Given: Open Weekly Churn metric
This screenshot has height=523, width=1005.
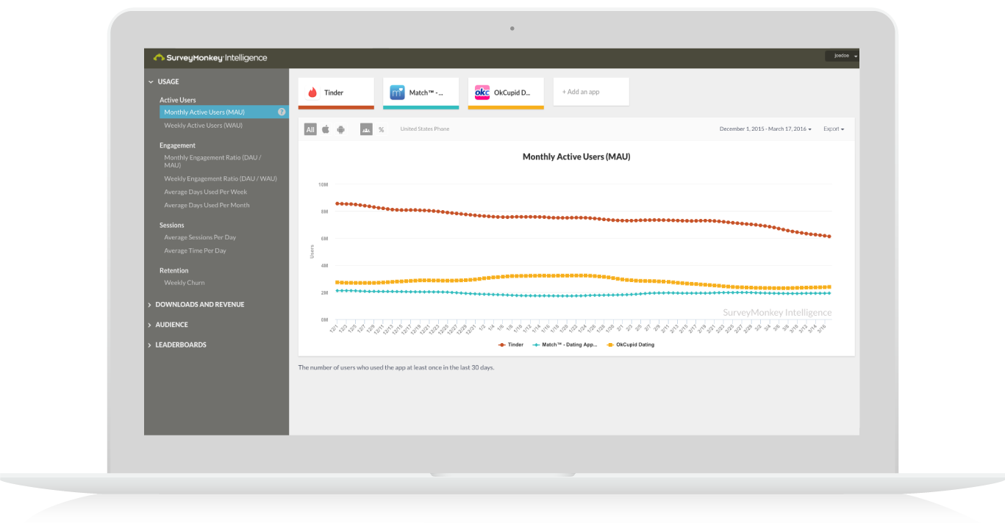Looking at the screenshot, I should coord(185,283).
